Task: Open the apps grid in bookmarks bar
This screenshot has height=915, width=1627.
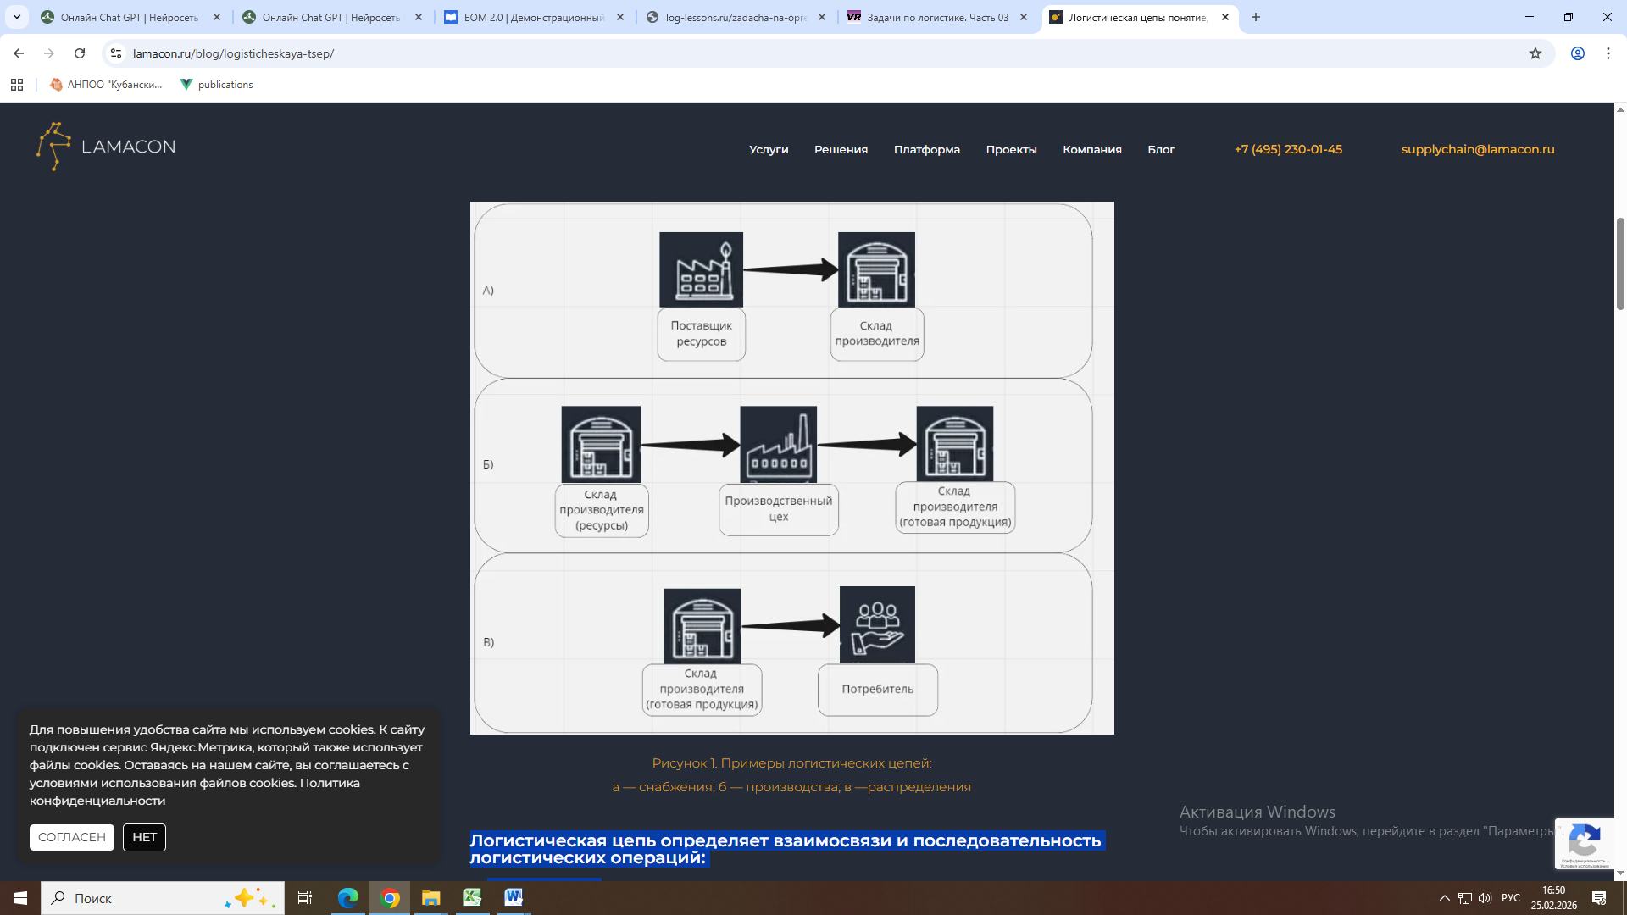Action: click(17, 85)
